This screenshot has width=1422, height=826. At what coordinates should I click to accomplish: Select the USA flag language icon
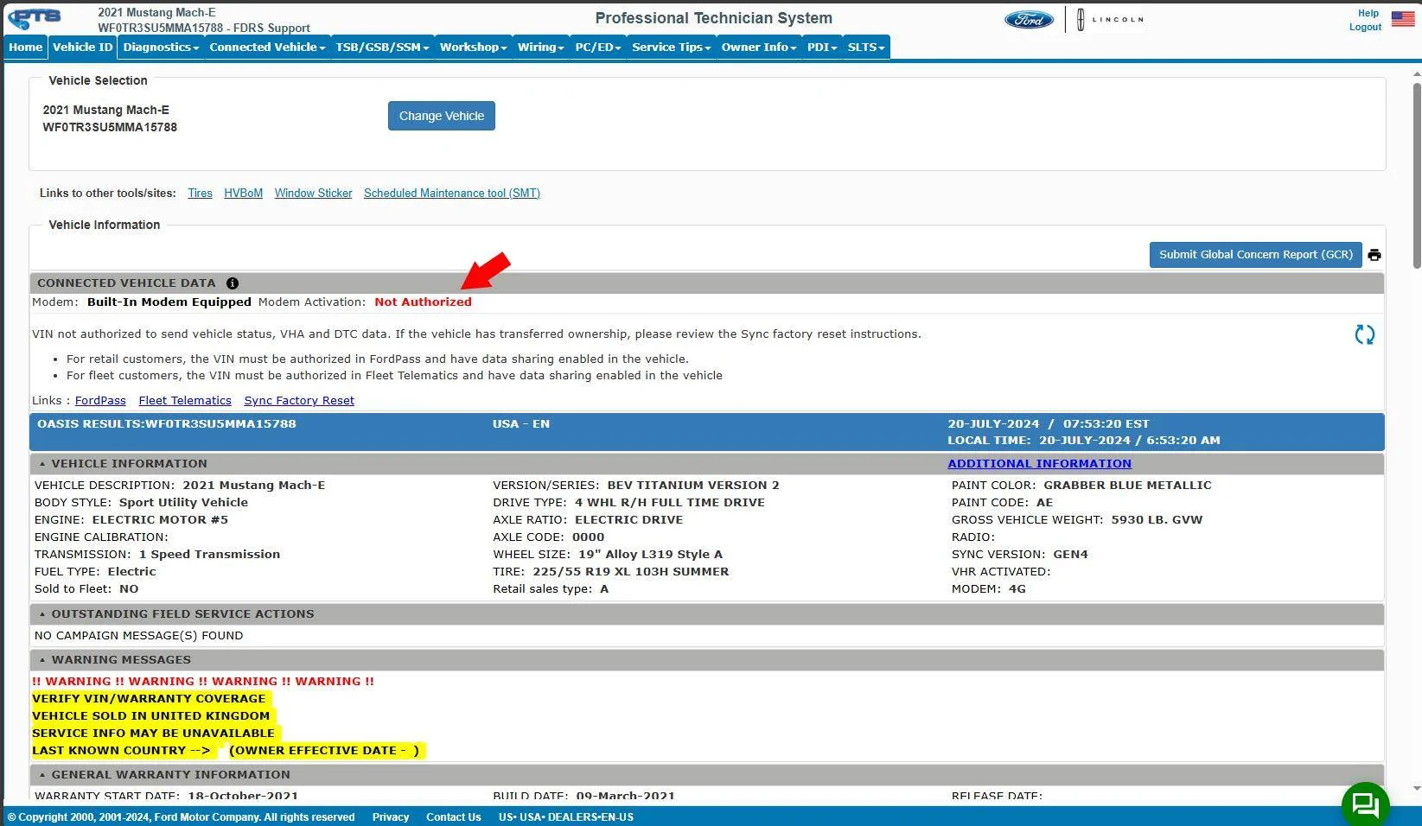point(1402,18)
